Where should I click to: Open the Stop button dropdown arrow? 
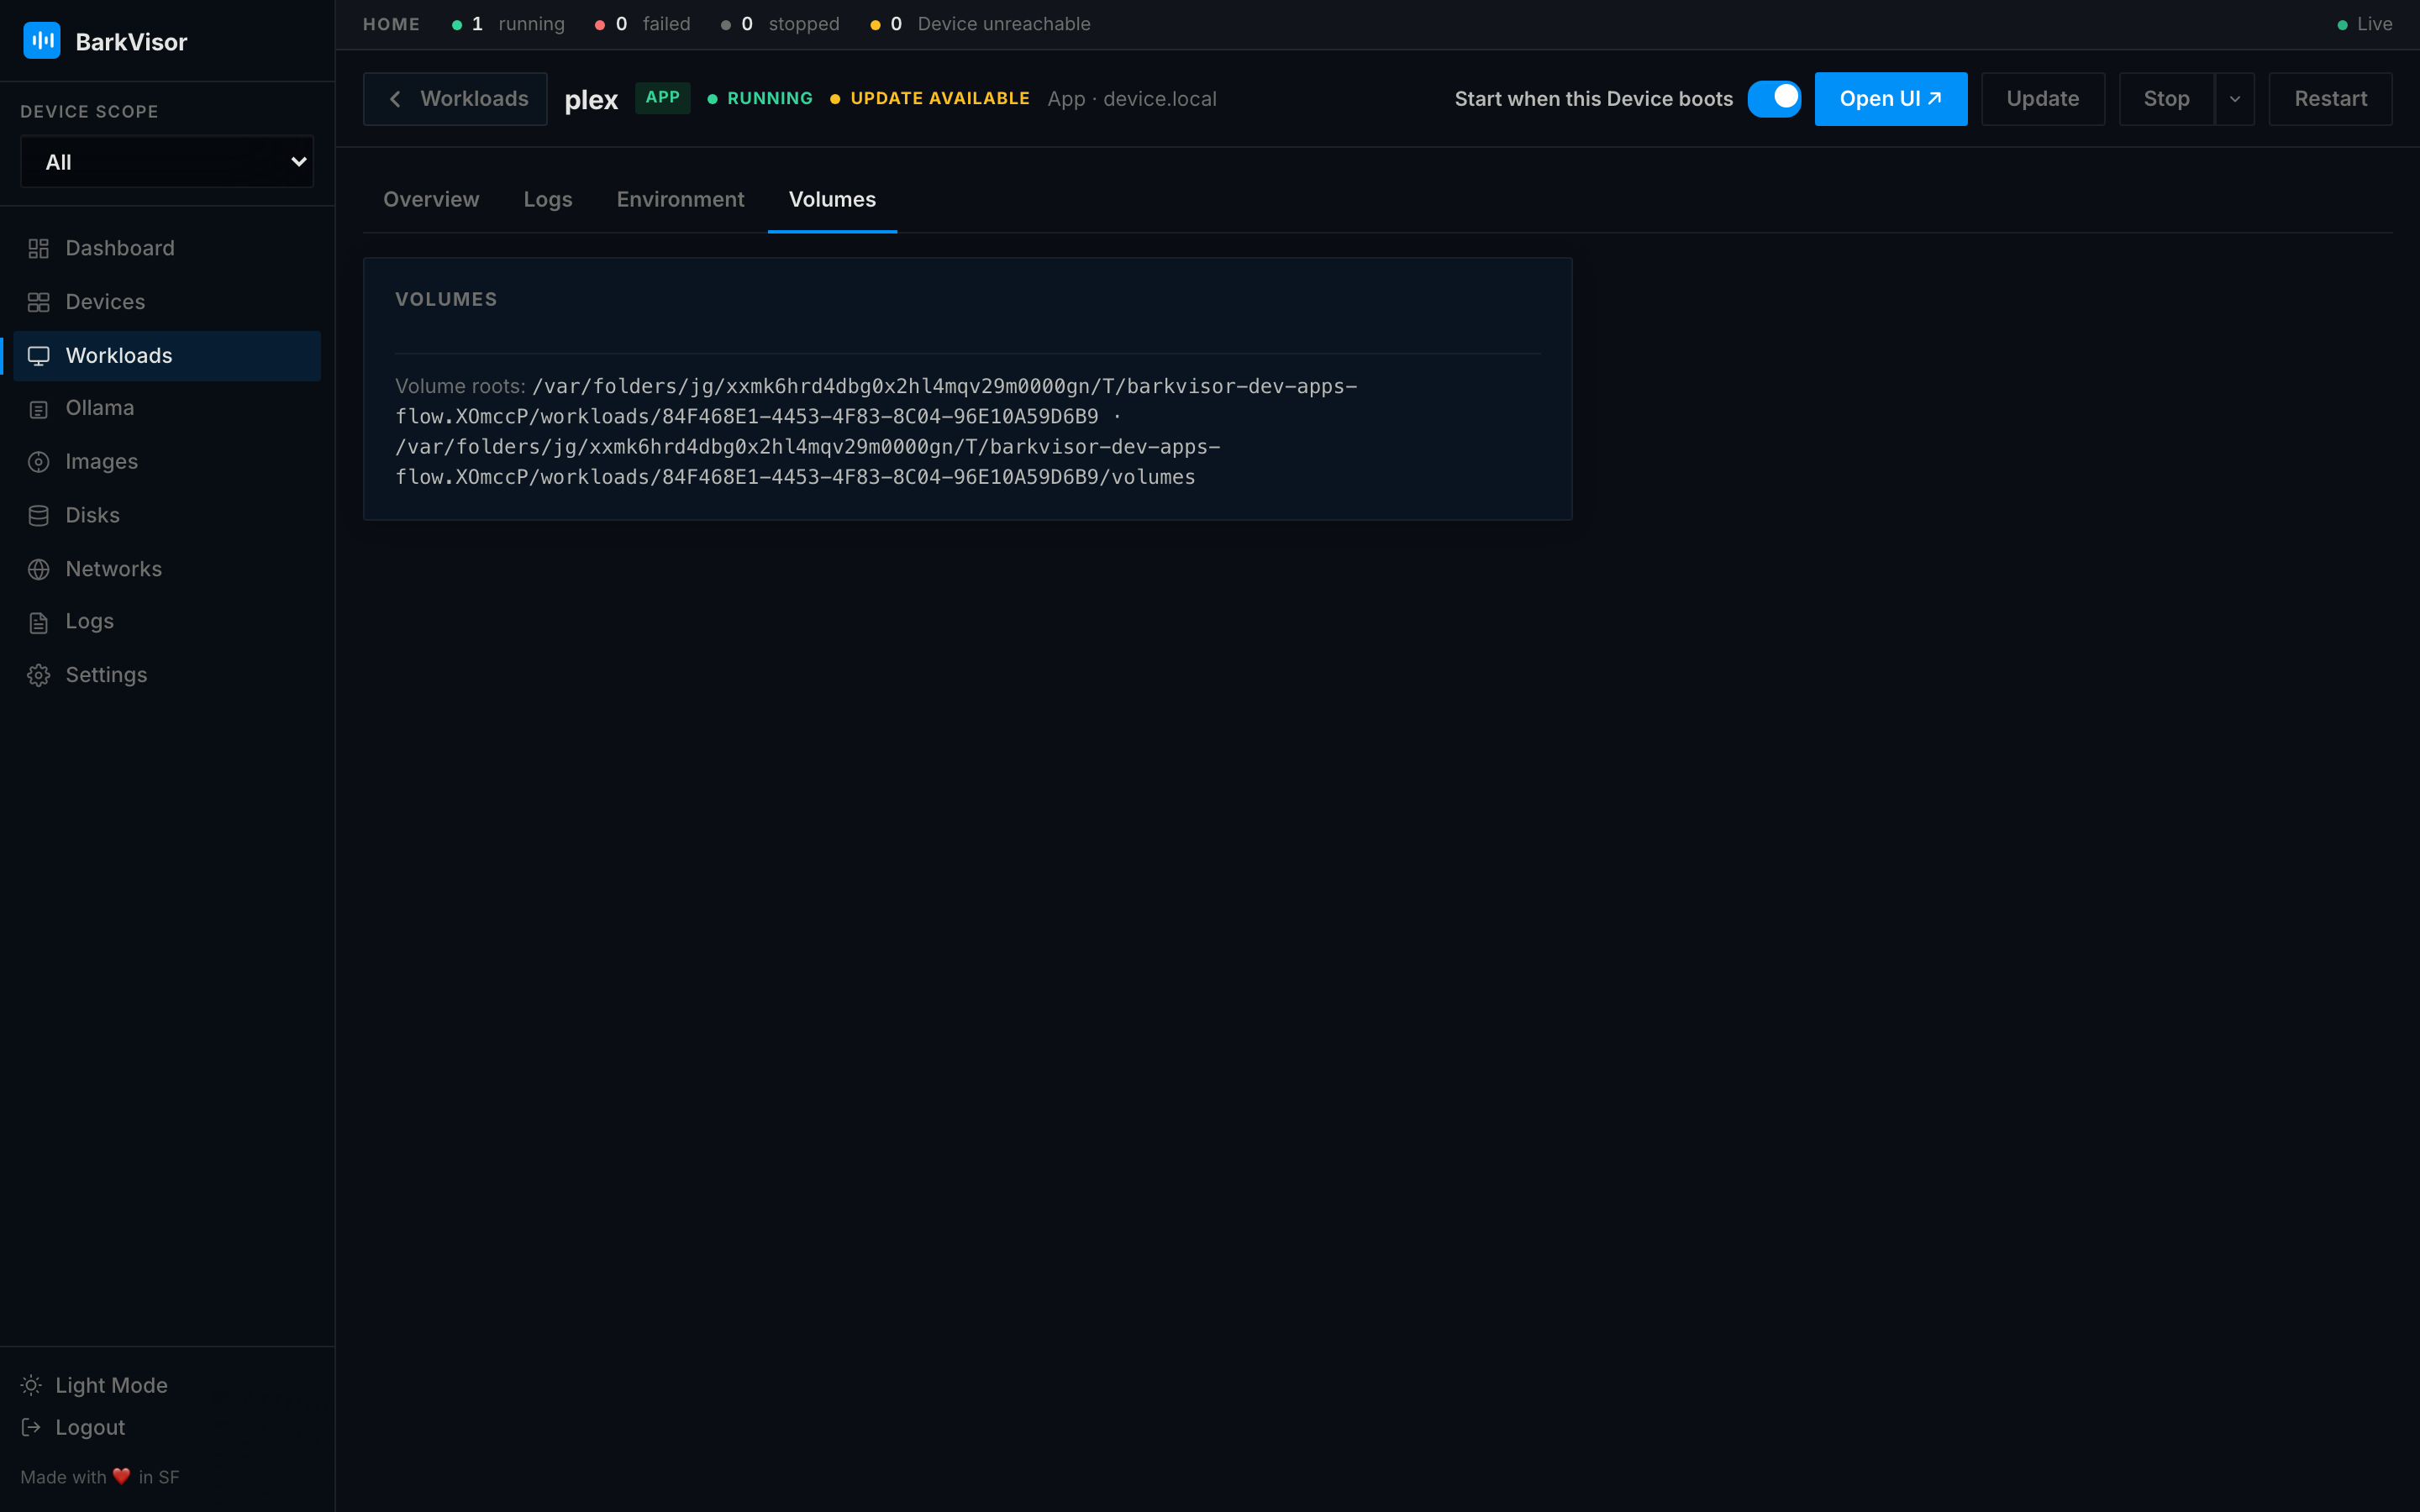(x=2235, y=99)
